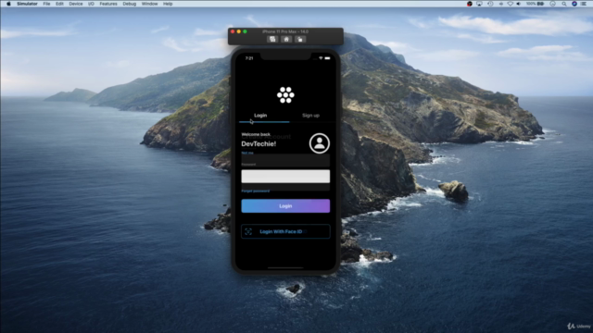Switch to the Sign up tab

tap(311, 115)
